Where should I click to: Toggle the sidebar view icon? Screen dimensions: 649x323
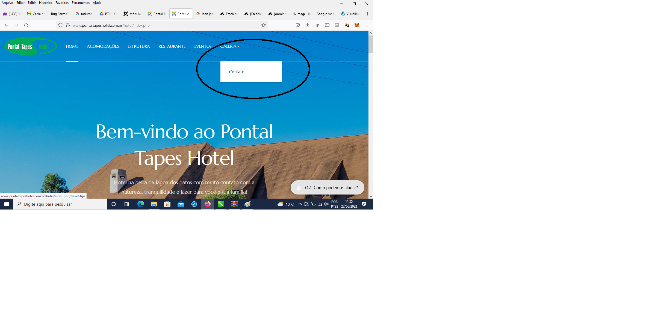[x=327, y=25]
